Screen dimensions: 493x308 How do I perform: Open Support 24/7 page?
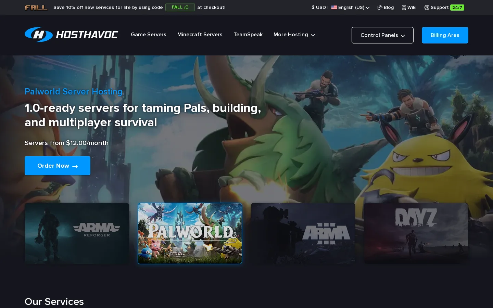tap(444, 8)
